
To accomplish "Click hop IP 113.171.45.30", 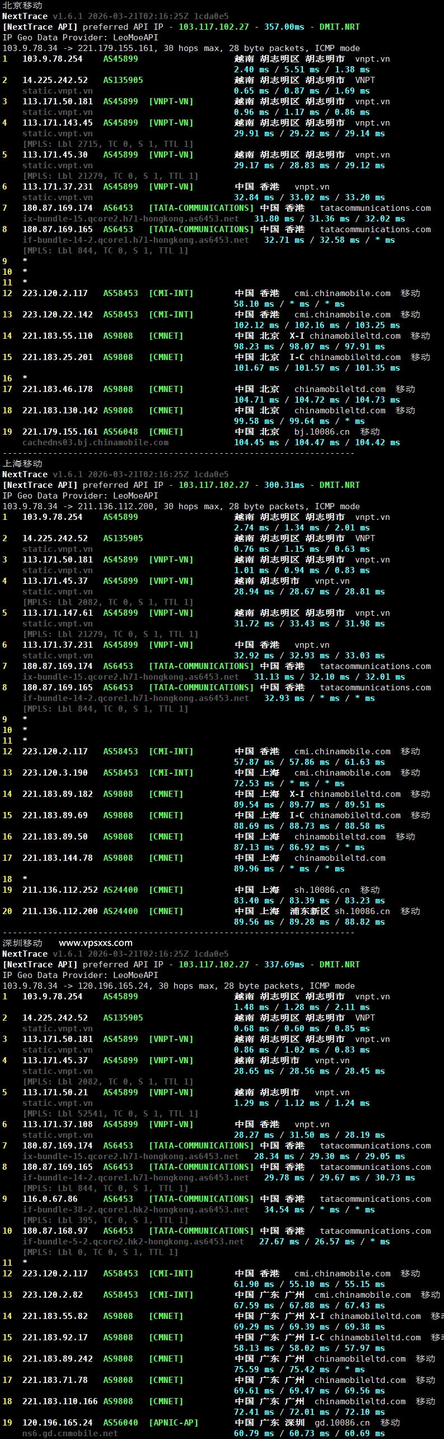I will point(55,155).
